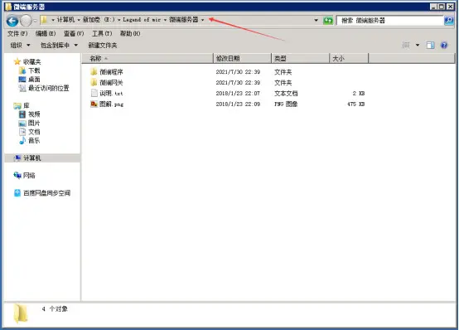This screenshot has width=459, height=330.
Task: Click 2018/1/23 22:09 date of 图解.png
Action: (x=238, y=104)
